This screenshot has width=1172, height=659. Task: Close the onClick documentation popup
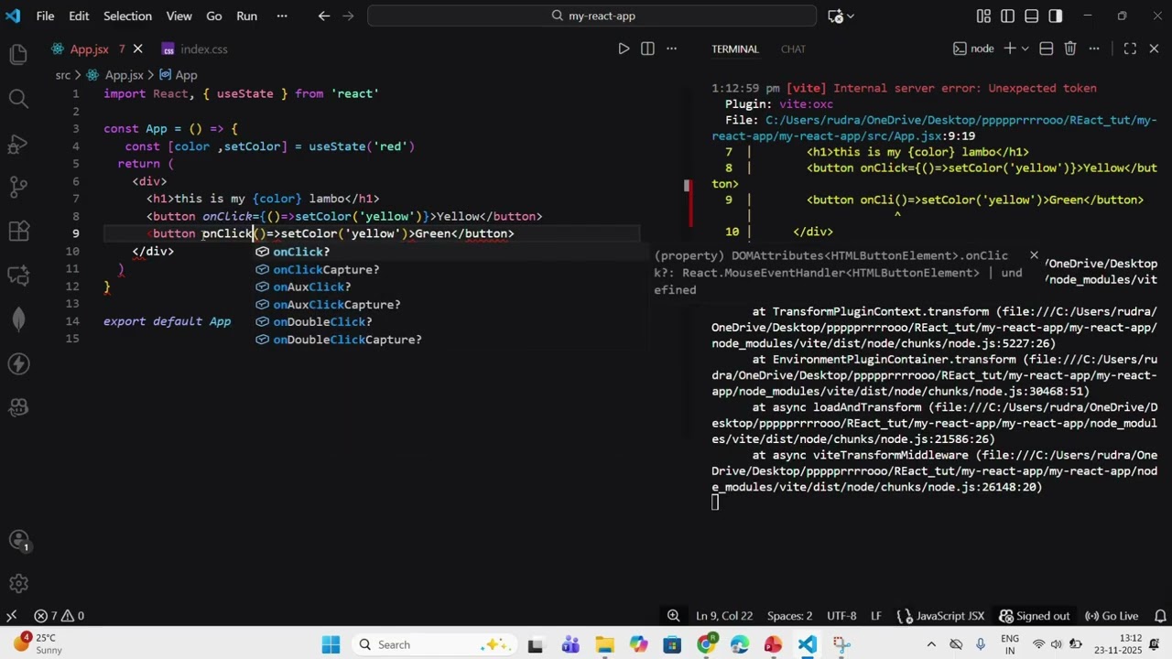click(1034, 255)
